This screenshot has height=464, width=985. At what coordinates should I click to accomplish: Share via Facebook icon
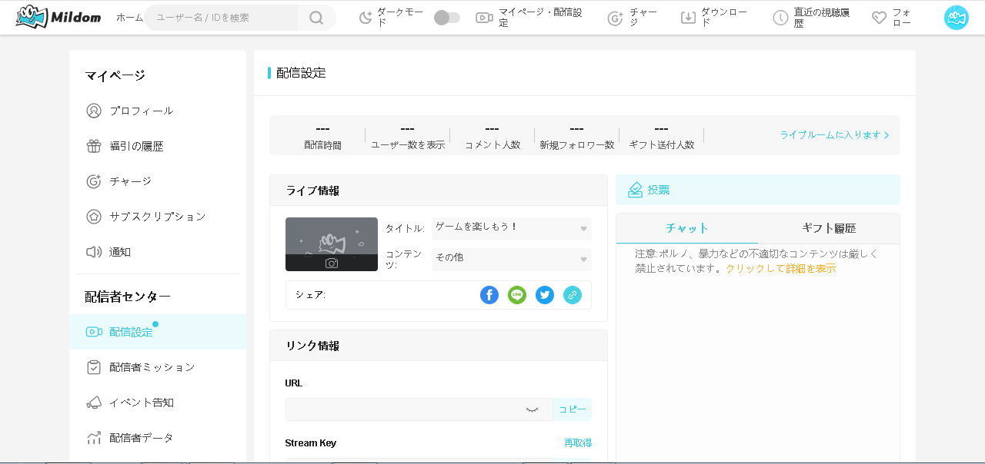click(489, 295)
